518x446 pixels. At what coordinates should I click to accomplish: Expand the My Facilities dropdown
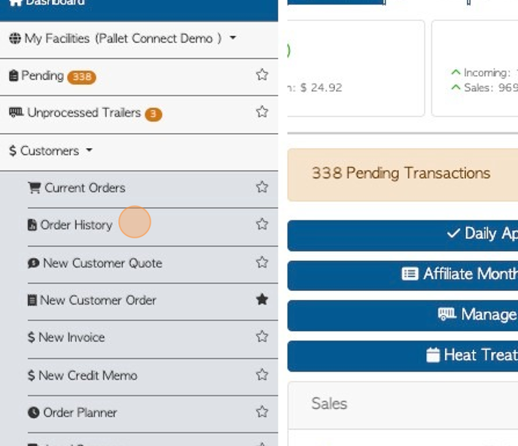click(x=233, y=38)
